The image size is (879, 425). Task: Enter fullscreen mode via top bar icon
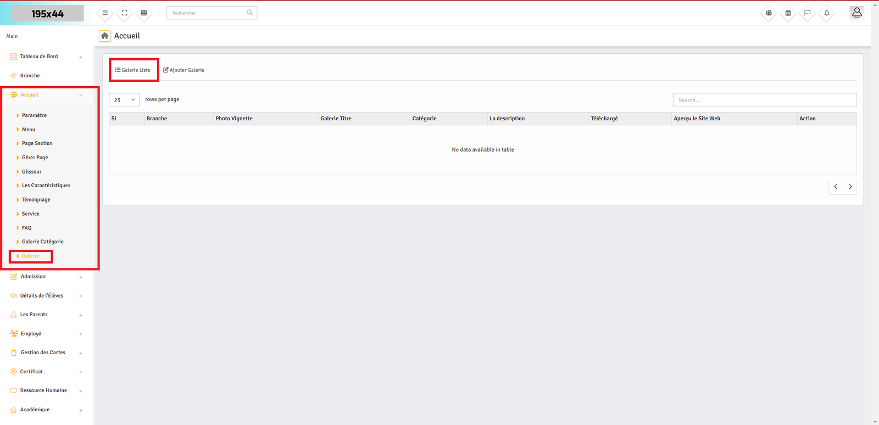point(125,13)
